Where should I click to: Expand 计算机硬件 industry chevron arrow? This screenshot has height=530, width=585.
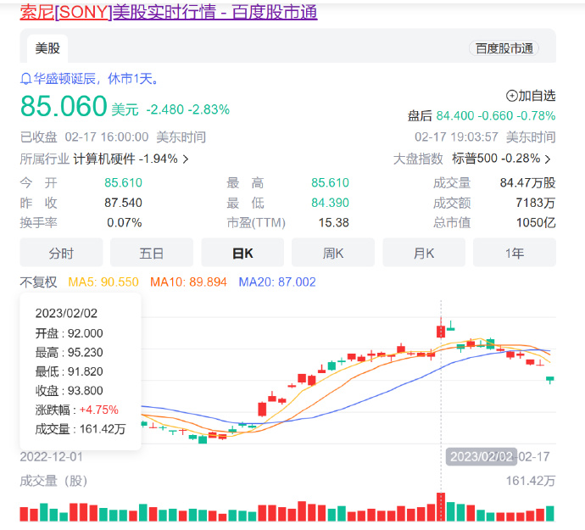click(x=186, y=159)
